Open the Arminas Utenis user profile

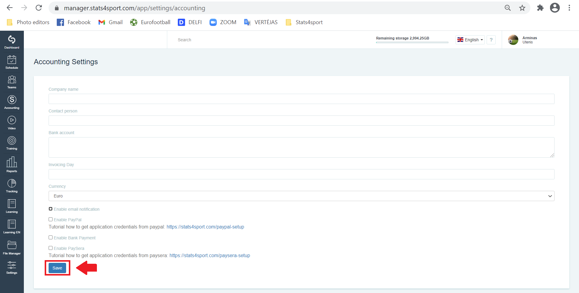click(x=523, y=40)
